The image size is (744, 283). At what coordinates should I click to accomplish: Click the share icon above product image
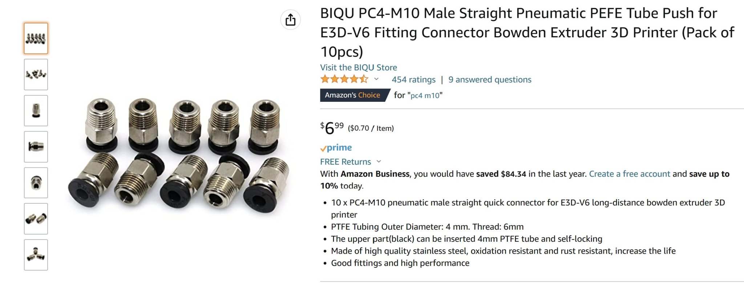pos(290,20)
